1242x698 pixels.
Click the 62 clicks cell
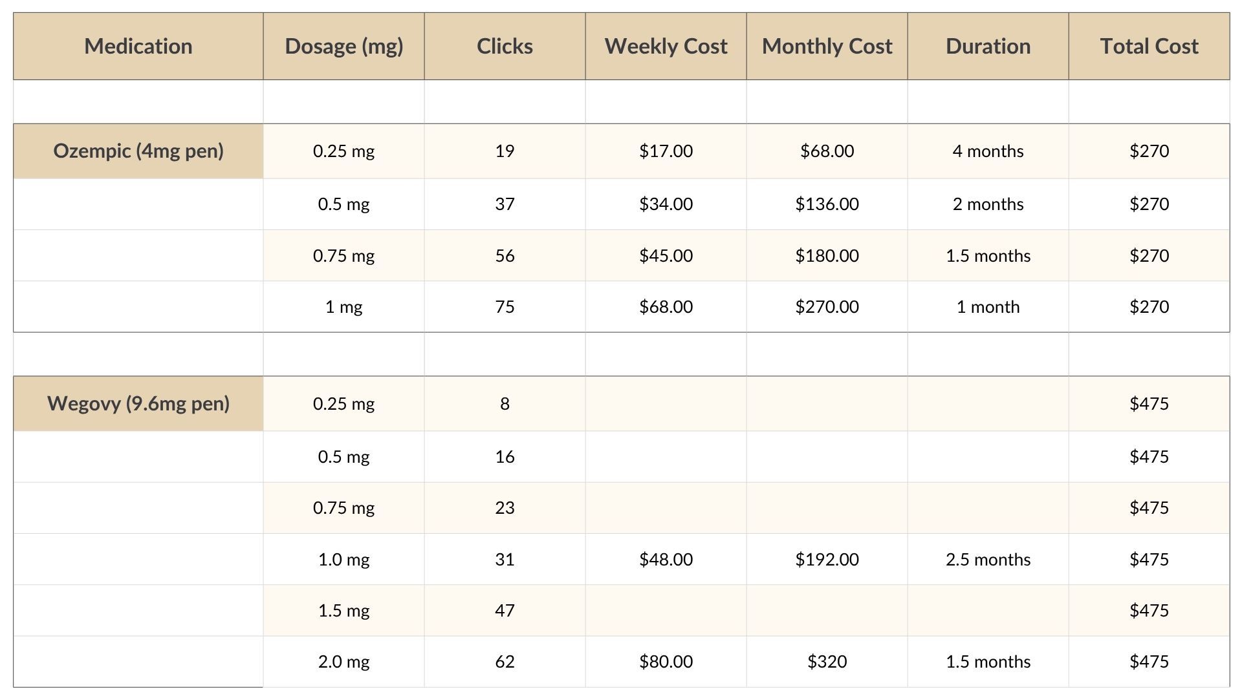[x=505, y=661]
